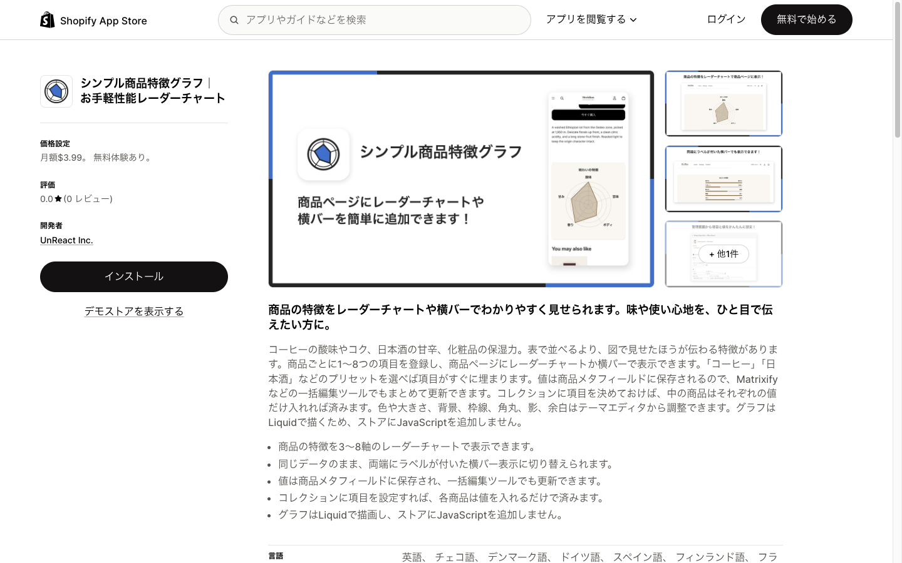
Task: Click bullet 商品の特徴を3〜8軸のレーダーチャートで表示できます。
Action: coord(408,447)
